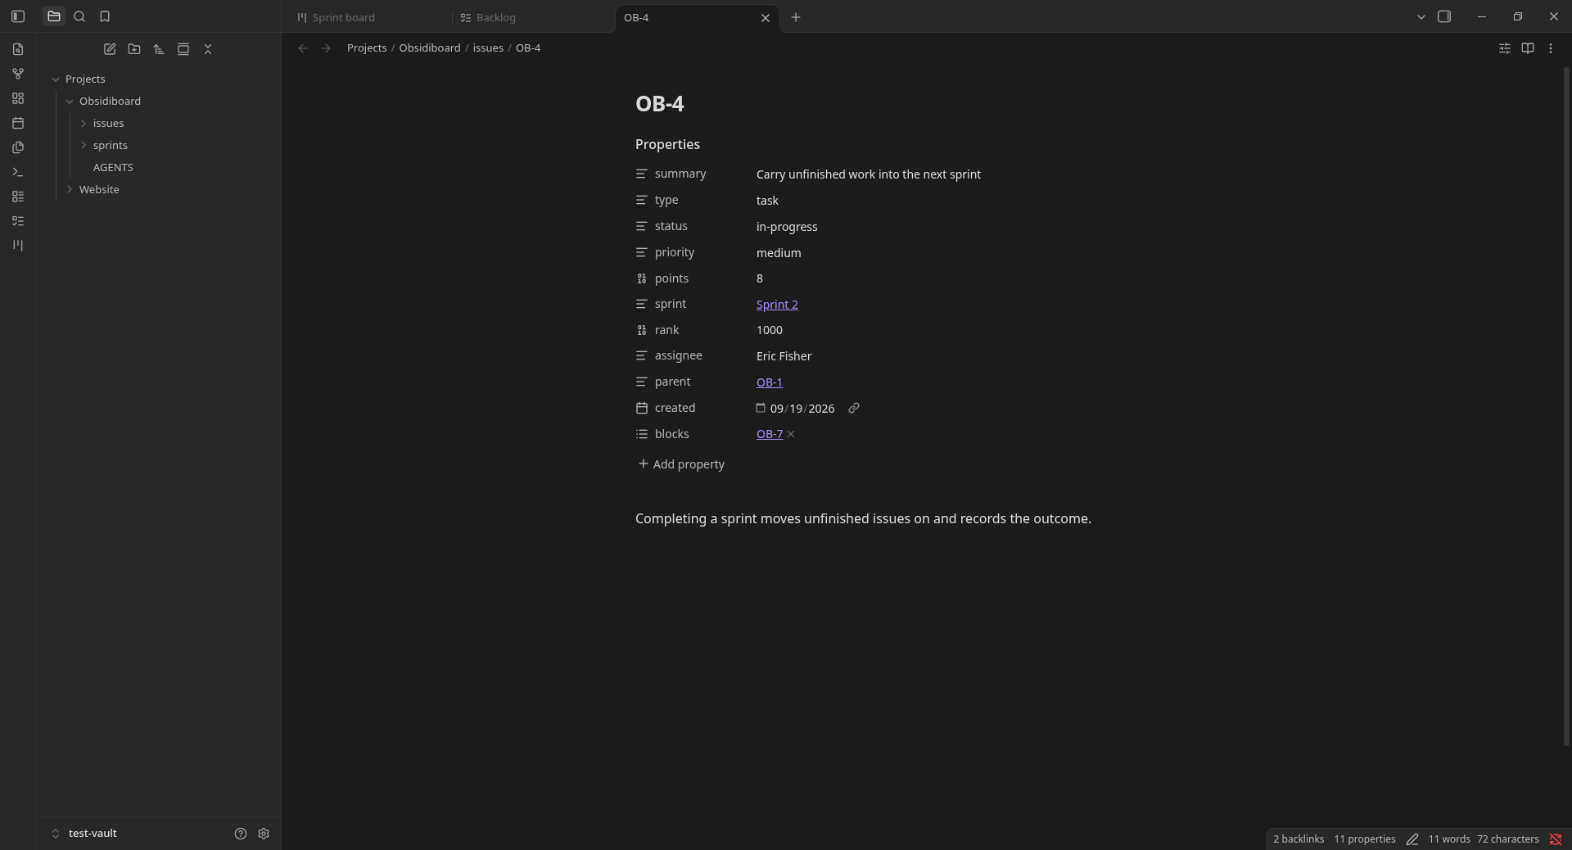The image size is (1572, 850).
Task: Click the canvas icon in the ribbon
Action: click(18, 98)
